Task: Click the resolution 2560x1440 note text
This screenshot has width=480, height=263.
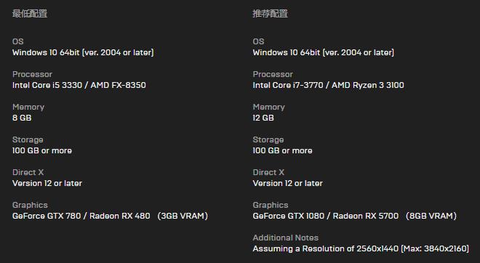Action: [361, 249]
